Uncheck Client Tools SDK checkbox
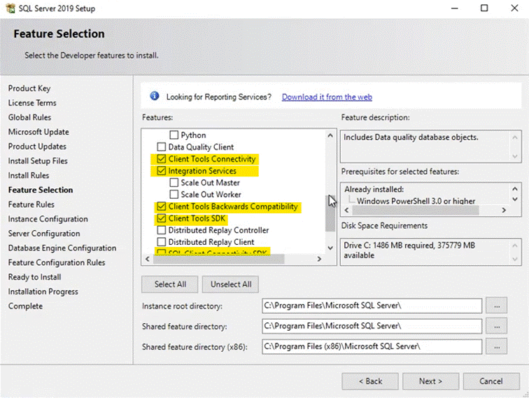The height and width of the screenshot is (398, 529). [161, 218]
